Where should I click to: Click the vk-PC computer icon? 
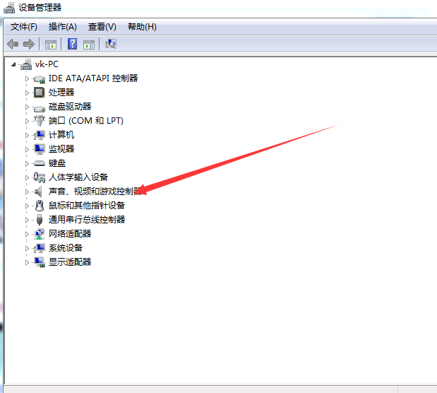[x=26, y=64]
